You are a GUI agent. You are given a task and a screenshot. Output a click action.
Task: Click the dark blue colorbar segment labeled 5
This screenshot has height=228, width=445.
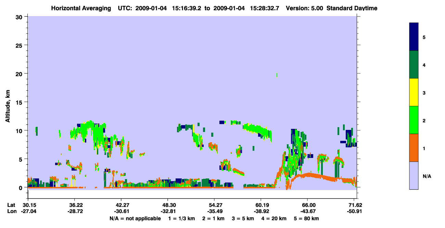414,37
